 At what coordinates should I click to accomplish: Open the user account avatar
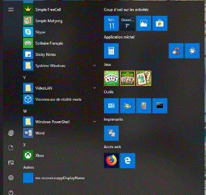(11, 133)
